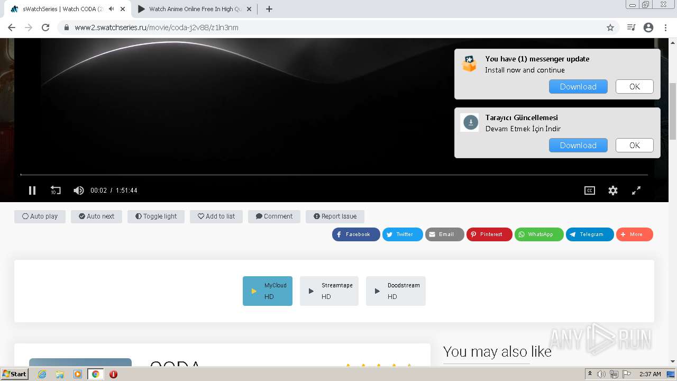Open Chrome profile account icon

648,28
